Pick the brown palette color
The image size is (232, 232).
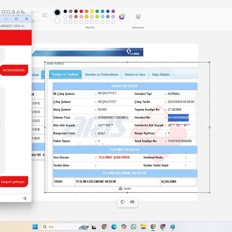(x=76, y=17)
